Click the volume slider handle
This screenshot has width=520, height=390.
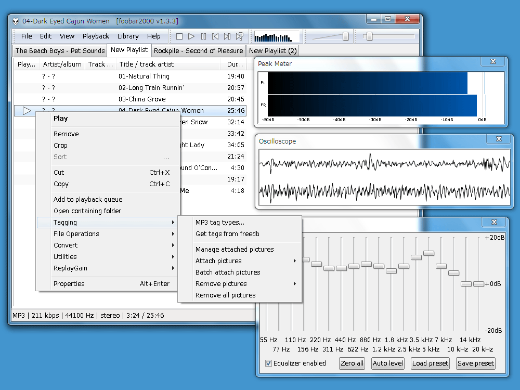click(x=346, y=36)
